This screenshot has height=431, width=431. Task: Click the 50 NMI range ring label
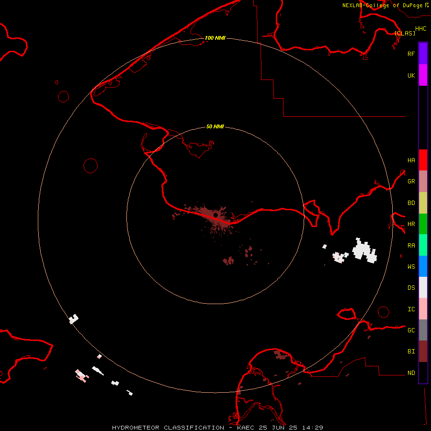tap(215, 126)
